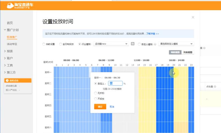This screenshot has width=221, height=133.
Task: Go to 首页 in the sidebar
Action: point(10,23)
